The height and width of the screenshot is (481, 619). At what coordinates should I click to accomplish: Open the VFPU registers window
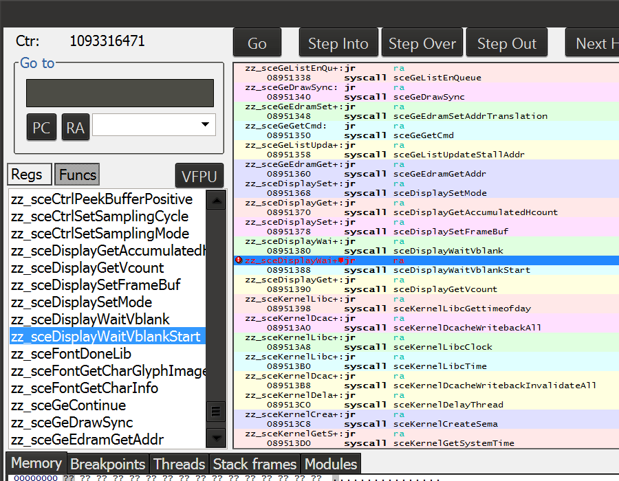[x=199, y=177]
